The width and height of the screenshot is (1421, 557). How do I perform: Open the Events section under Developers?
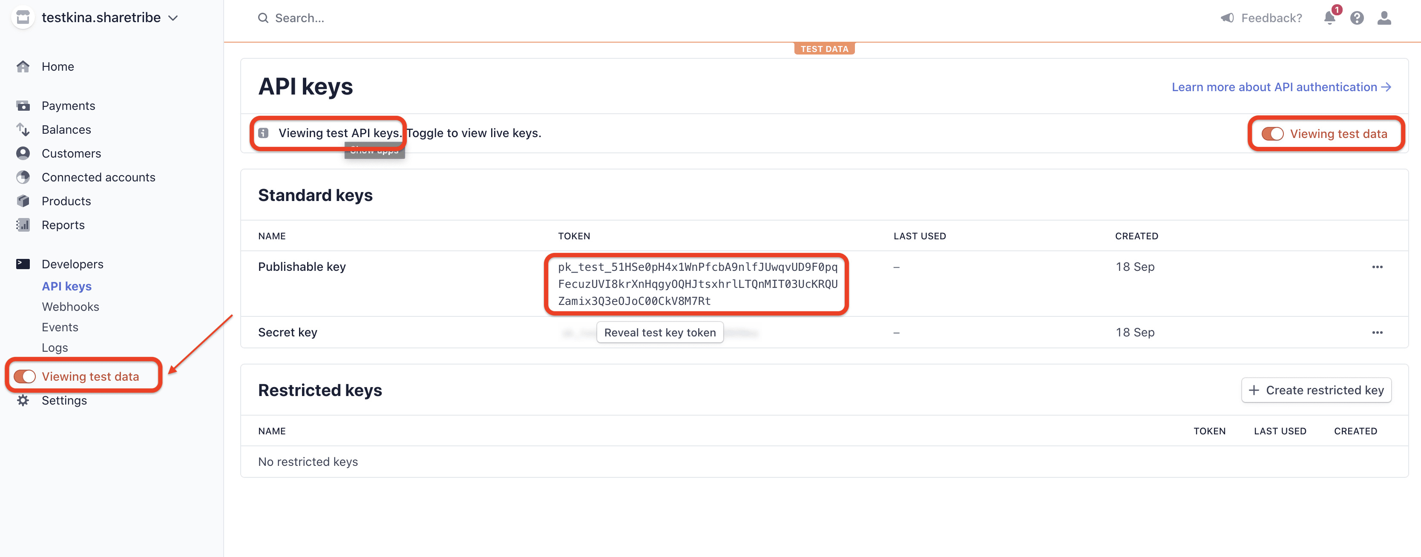[x=60, y=327]
